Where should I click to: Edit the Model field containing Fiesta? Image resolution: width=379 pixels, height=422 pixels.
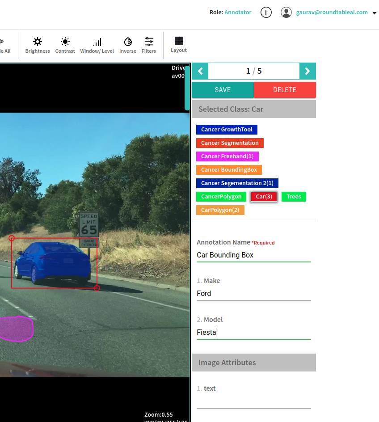click(254, 333)
